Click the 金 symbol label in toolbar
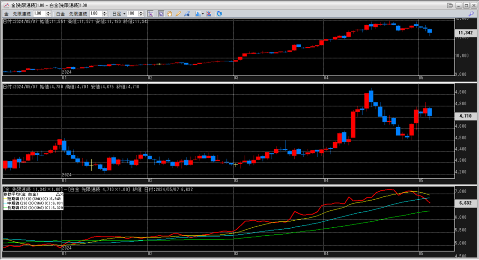479x260 pixels. (6, 14)
